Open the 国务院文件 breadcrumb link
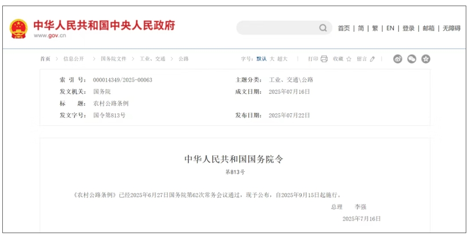 click(114, 59)
